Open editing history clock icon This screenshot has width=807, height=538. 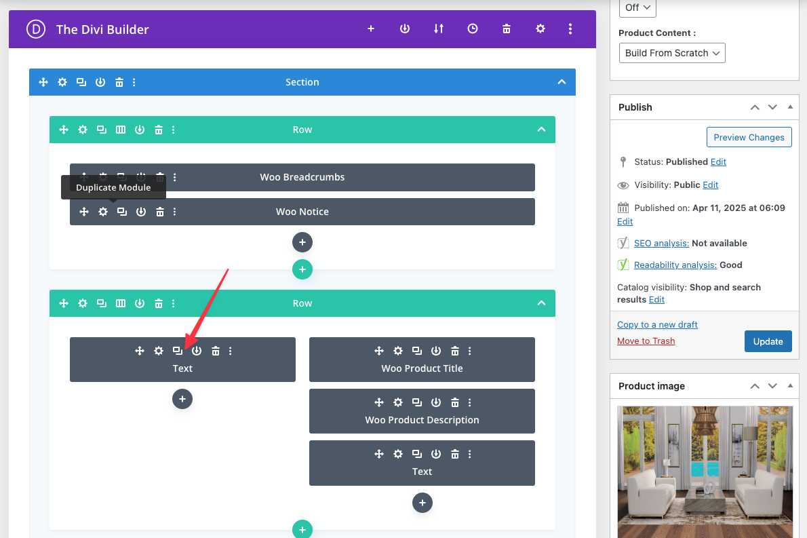pos(473,28)
